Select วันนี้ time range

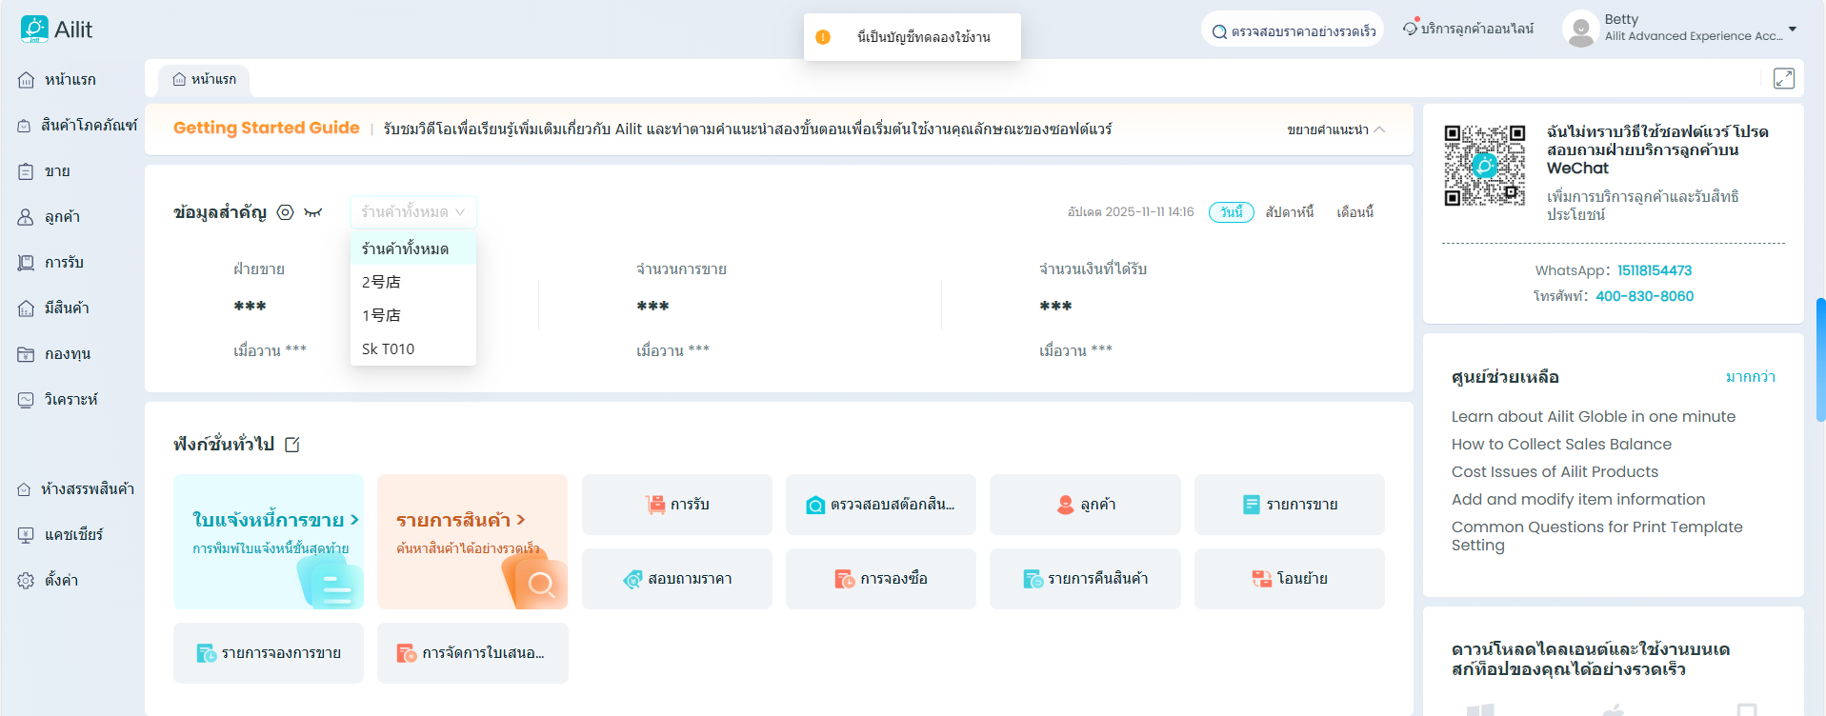tap(1231, 212)
